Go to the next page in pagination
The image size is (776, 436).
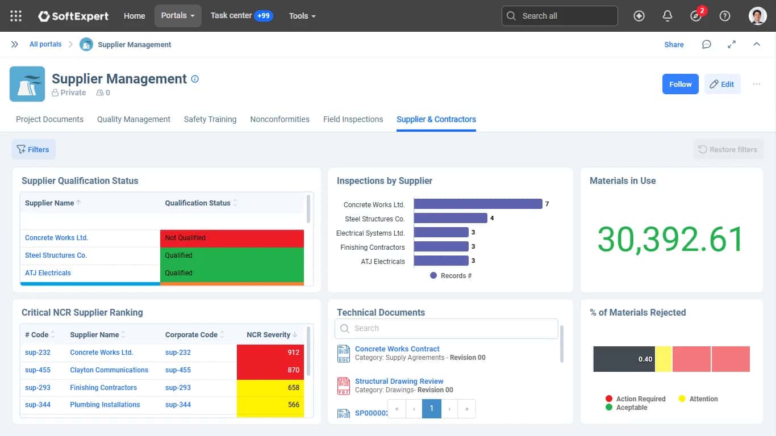449,409
